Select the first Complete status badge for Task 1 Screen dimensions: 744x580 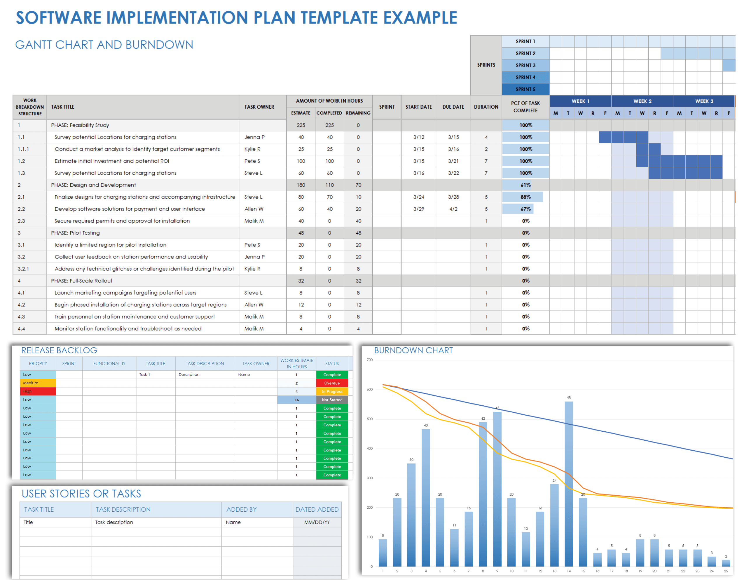click(332, 374)
